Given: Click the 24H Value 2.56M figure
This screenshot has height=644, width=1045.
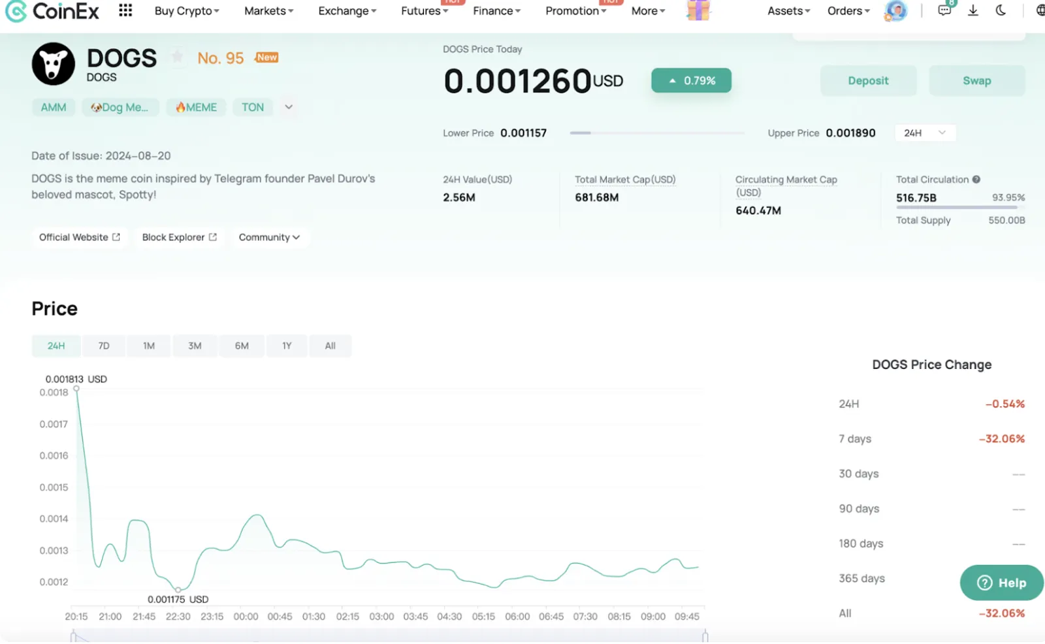Looking at the screenshot, I should [459, 198].
